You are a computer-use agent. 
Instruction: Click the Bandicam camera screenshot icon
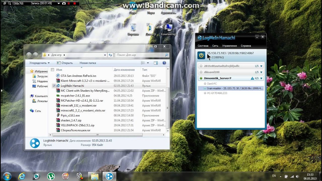tap(64, 4)
